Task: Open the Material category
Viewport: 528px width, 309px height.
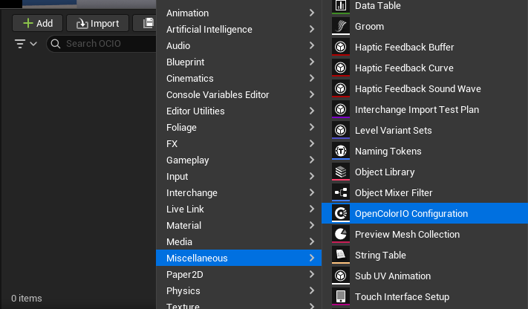Action: (x=238, y=225)
